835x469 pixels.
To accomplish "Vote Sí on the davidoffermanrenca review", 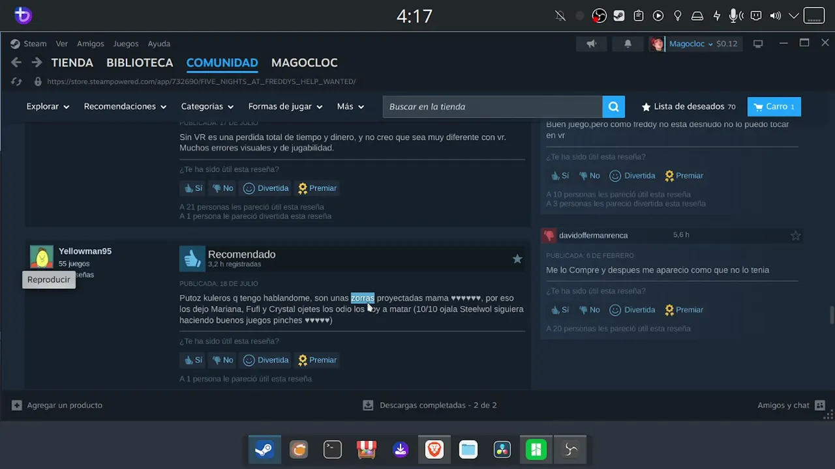I will pos(560,310).
